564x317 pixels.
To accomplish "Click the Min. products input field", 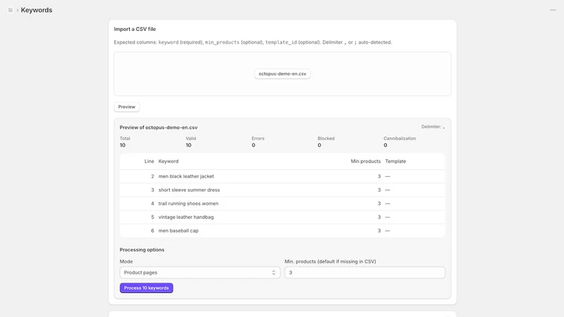I will [x=364, y=273].
